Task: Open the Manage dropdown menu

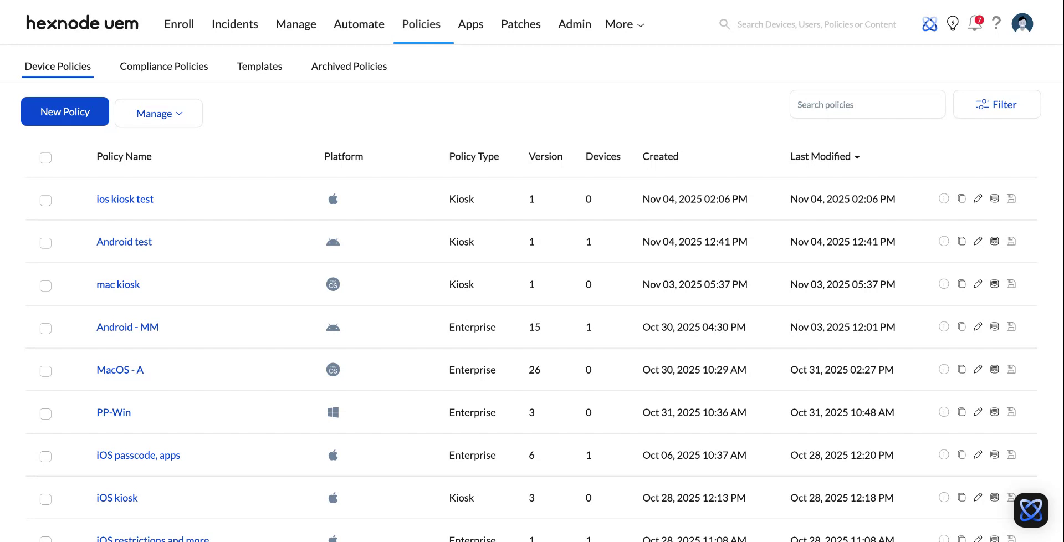Action: pos(158,113)
